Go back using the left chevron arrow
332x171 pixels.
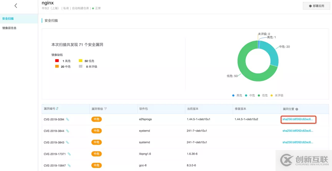[16, 6]
